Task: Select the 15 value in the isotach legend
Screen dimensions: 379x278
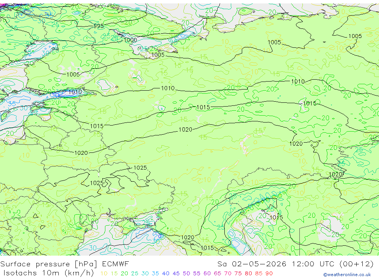Action: tap(114, 274)
